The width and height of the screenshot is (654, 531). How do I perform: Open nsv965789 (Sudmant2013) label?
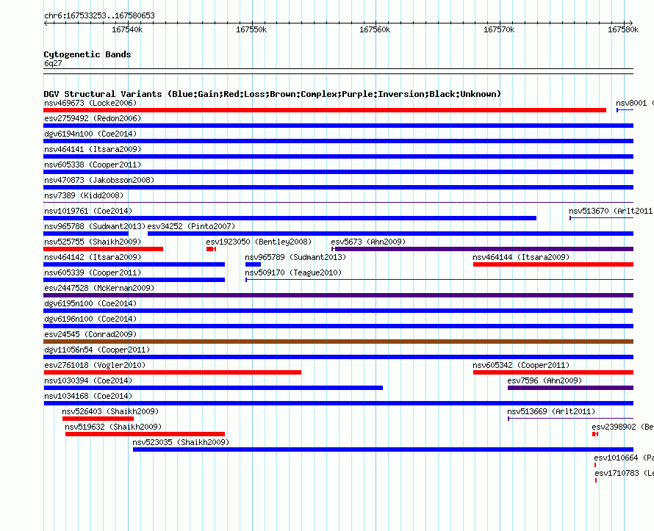click(x=295, y=257)
